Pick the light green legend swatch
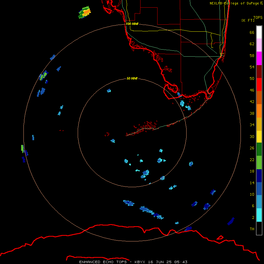The height and width of the screenshot is (264, 264). click(x=259, y=163)
